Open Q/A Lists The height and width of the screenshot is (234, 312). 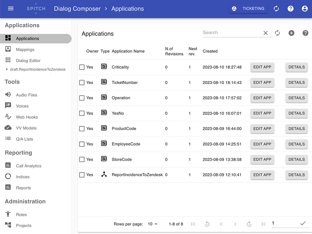point(24,139)
